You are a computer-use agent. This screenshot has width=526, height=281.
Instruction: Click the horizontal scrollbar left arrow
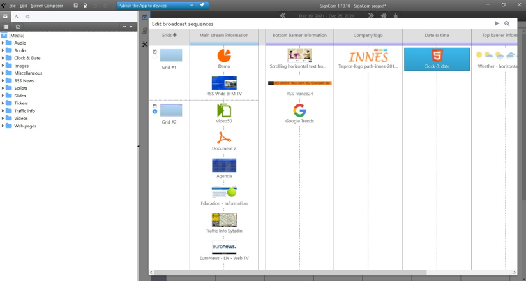pyautogui.click(x=152, y=272)
